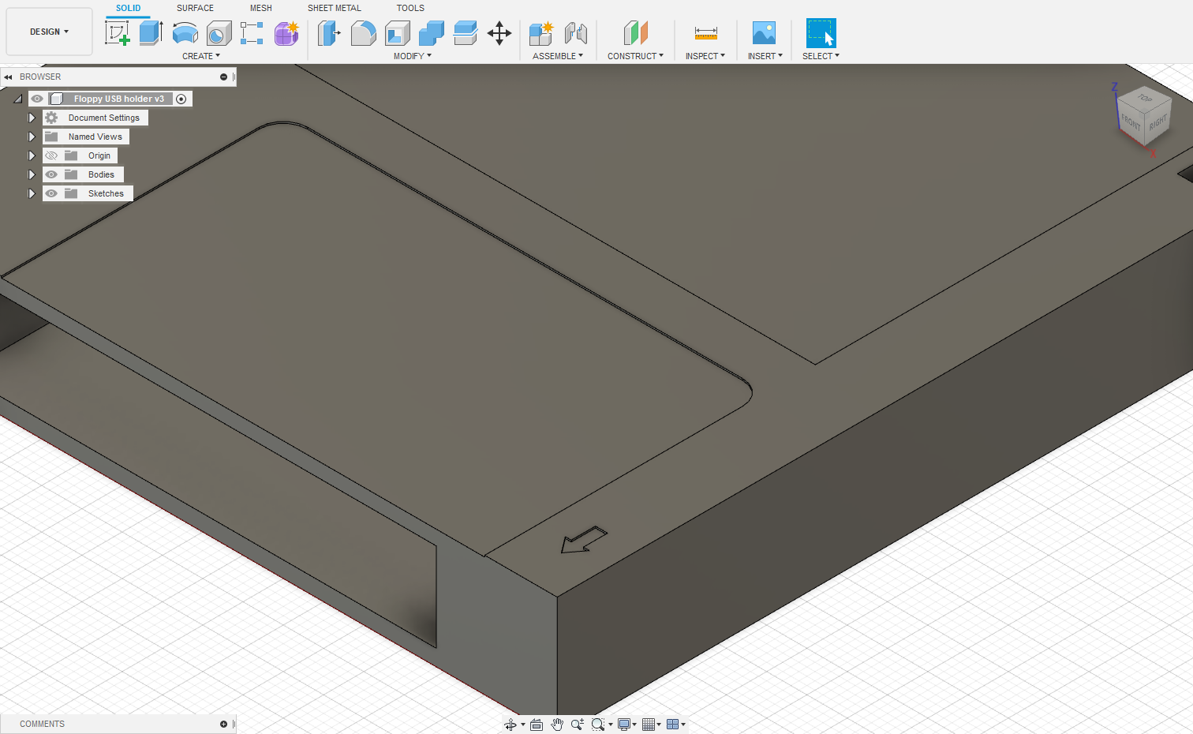Hide the Sketches folder
Screen dimensions: 1193x734
point(51,193)
